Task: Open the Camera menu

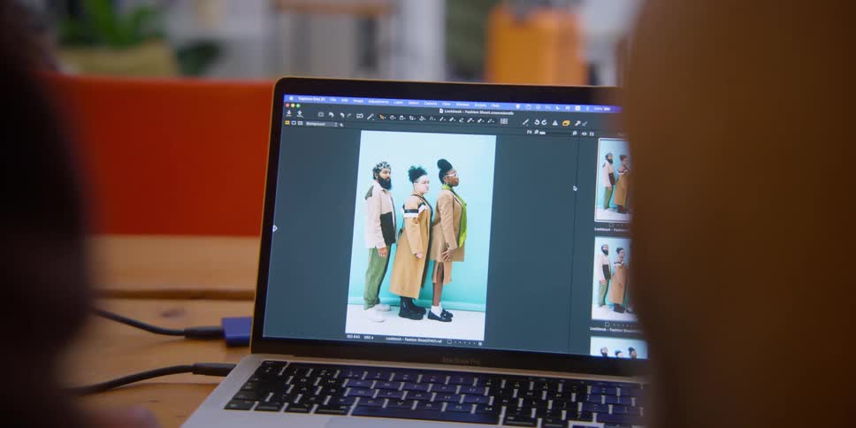Action: [430, 103]
